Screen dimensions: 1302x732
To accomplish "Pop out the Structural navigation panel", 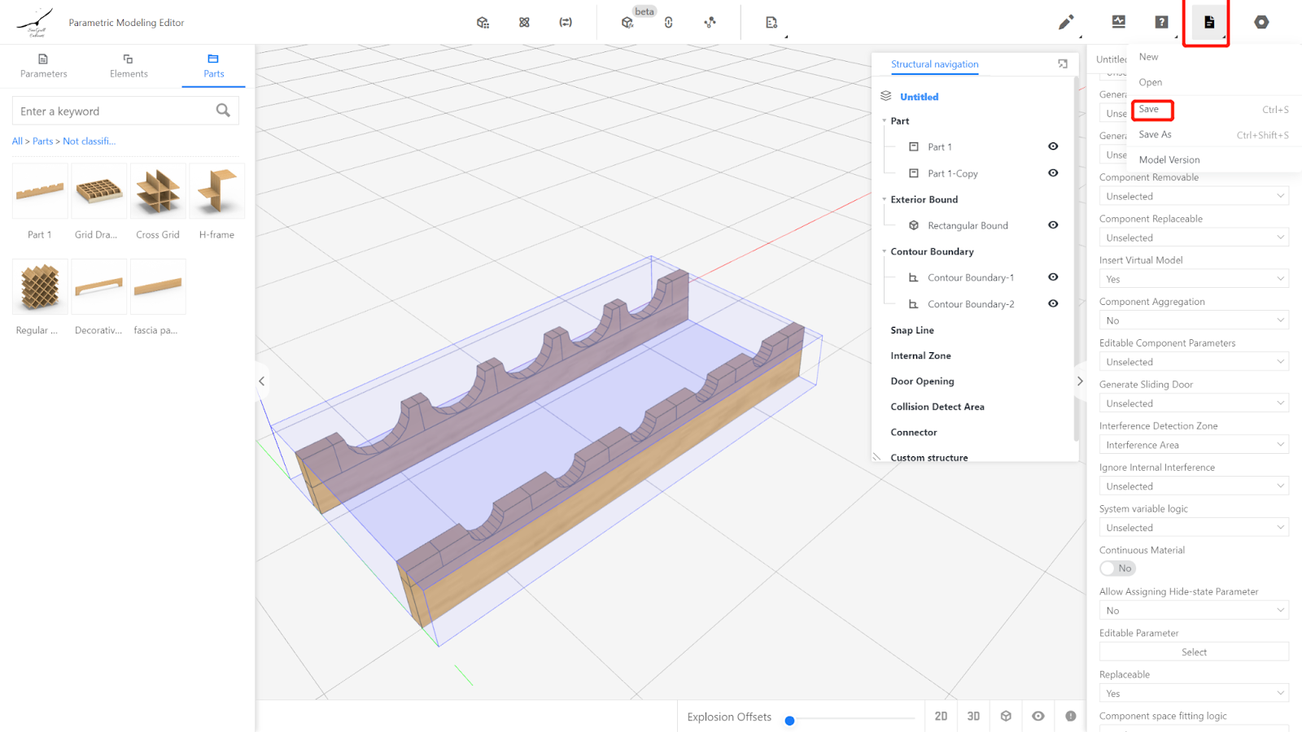I will pyautogui.click(x=1063, y=63).
